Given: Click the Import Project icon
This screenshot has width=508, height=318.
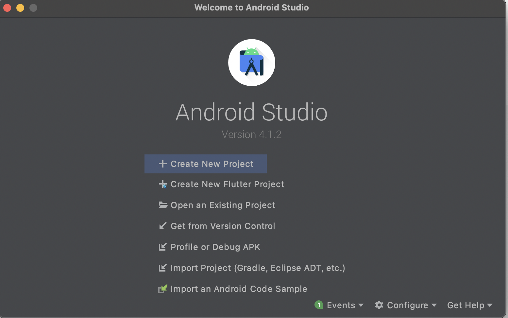Looking at the screenshot, I should [162, 268].
